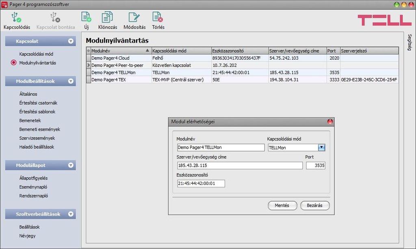Collapse the Modulbeállítások section
This screenshot has width=416, height=249.
tap(71, 82)
